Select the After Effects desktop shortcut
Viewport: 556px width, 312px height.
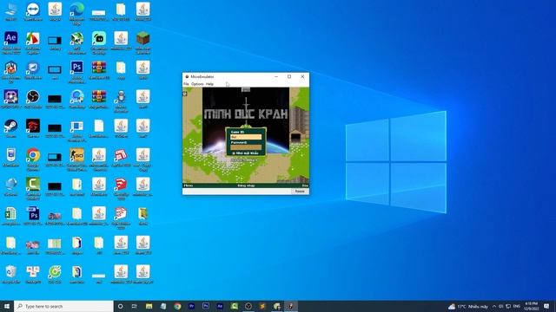[x=11, y=42]
